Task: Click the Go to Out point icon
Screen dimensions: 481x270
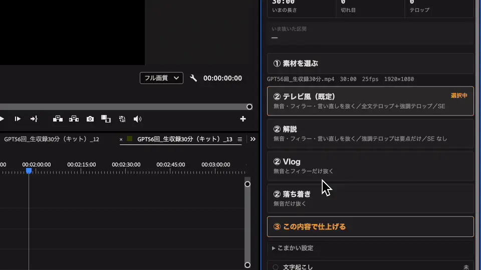Action: [34, 119]
